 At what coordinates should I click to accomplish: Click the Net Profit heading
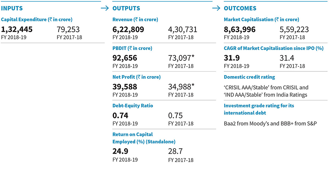click(x=137, y=77)
